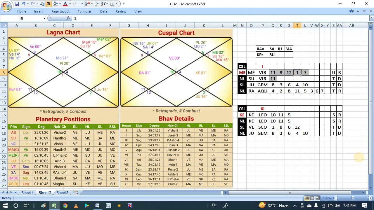This screenshot has height=210, width=374.
Task: Click the Redo arrow icon
Action: point(33,4)
